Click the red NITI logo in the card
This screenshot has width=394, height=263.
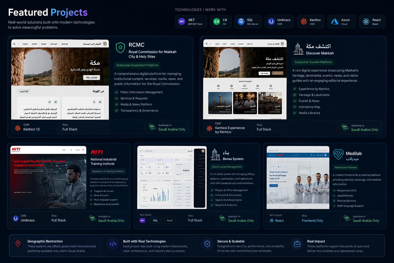97,152
